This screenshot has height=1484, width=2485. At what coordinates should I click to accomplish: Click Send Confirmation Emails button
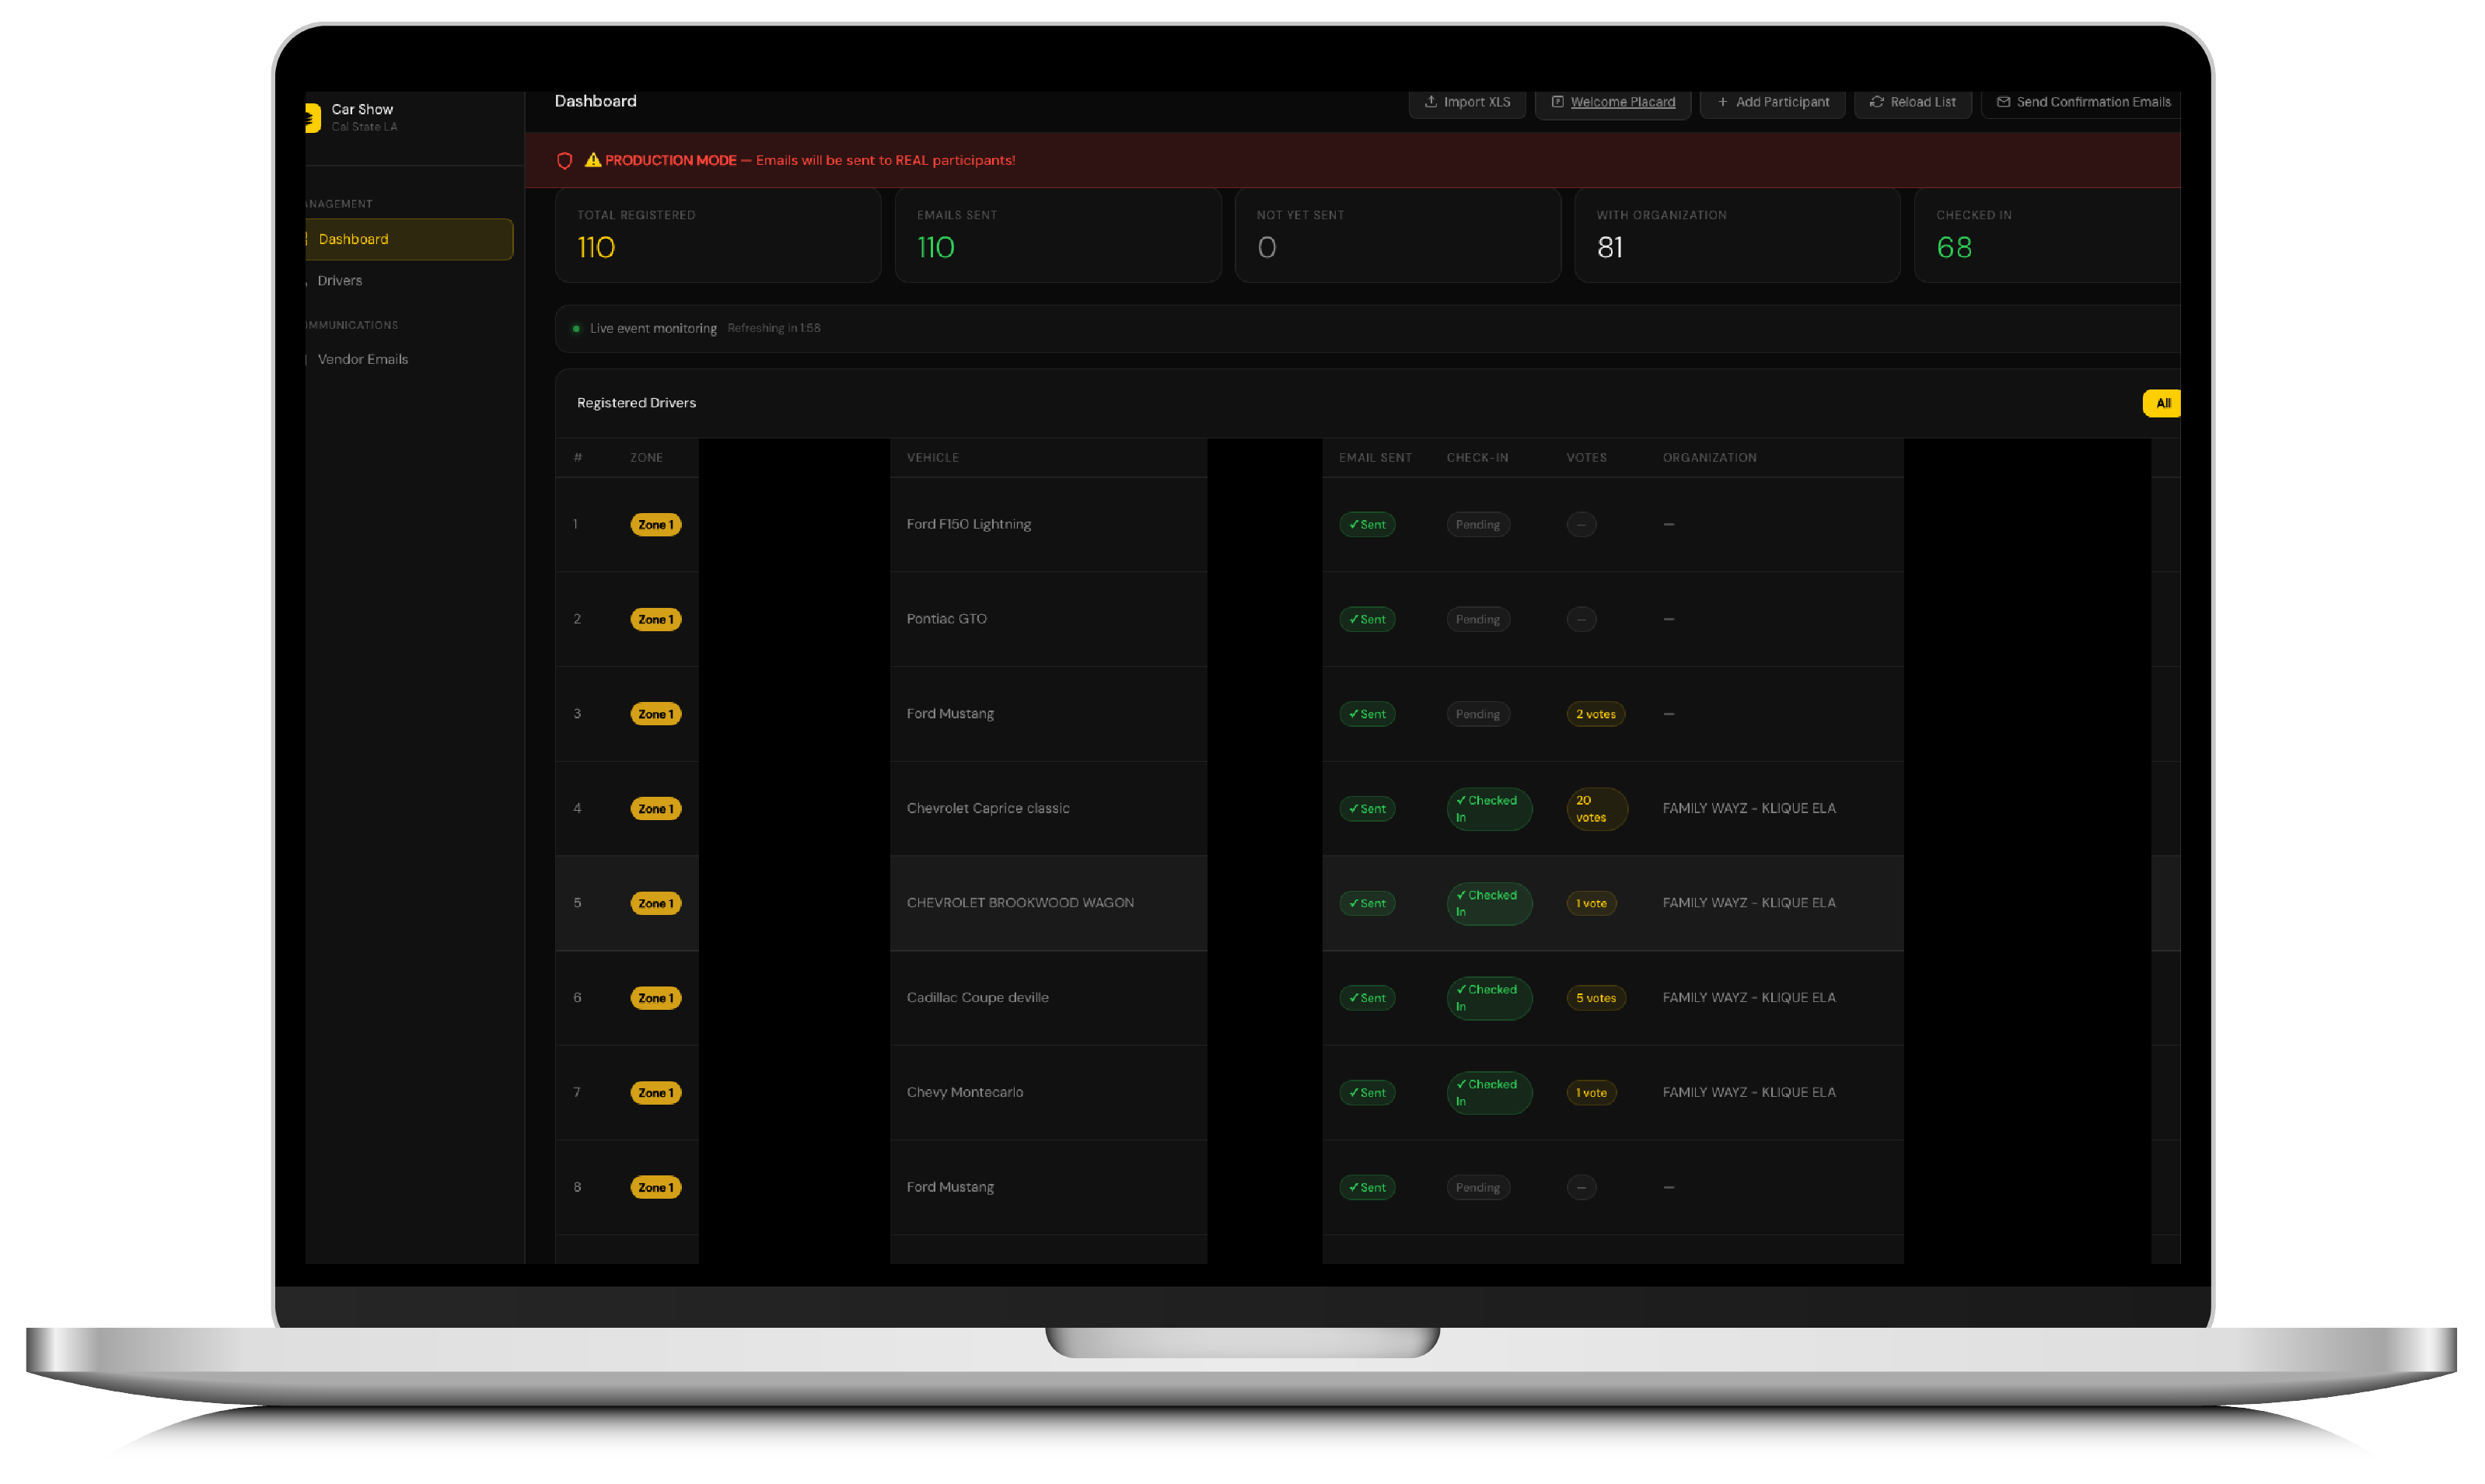coord(2082,102)
